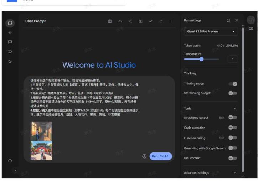Toggle Grounding with Google Search switch

click(x=233, y=148)
